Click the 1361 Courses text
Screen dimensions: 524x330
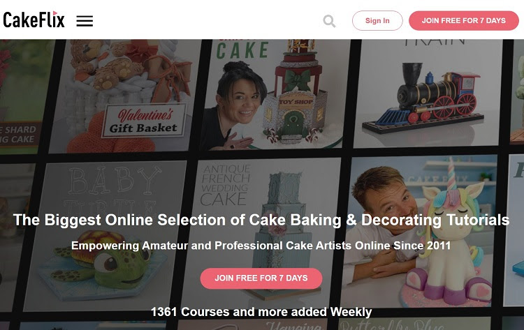(x=261, y=312)
